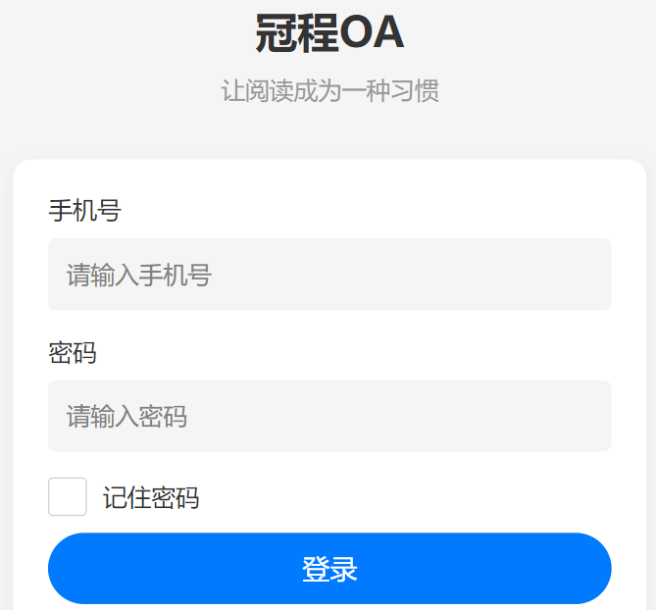Image resolution: width=656 pixels, height=610 pixels.
Task: Select the 请输入密码 placeholder text
Action: 127,417
